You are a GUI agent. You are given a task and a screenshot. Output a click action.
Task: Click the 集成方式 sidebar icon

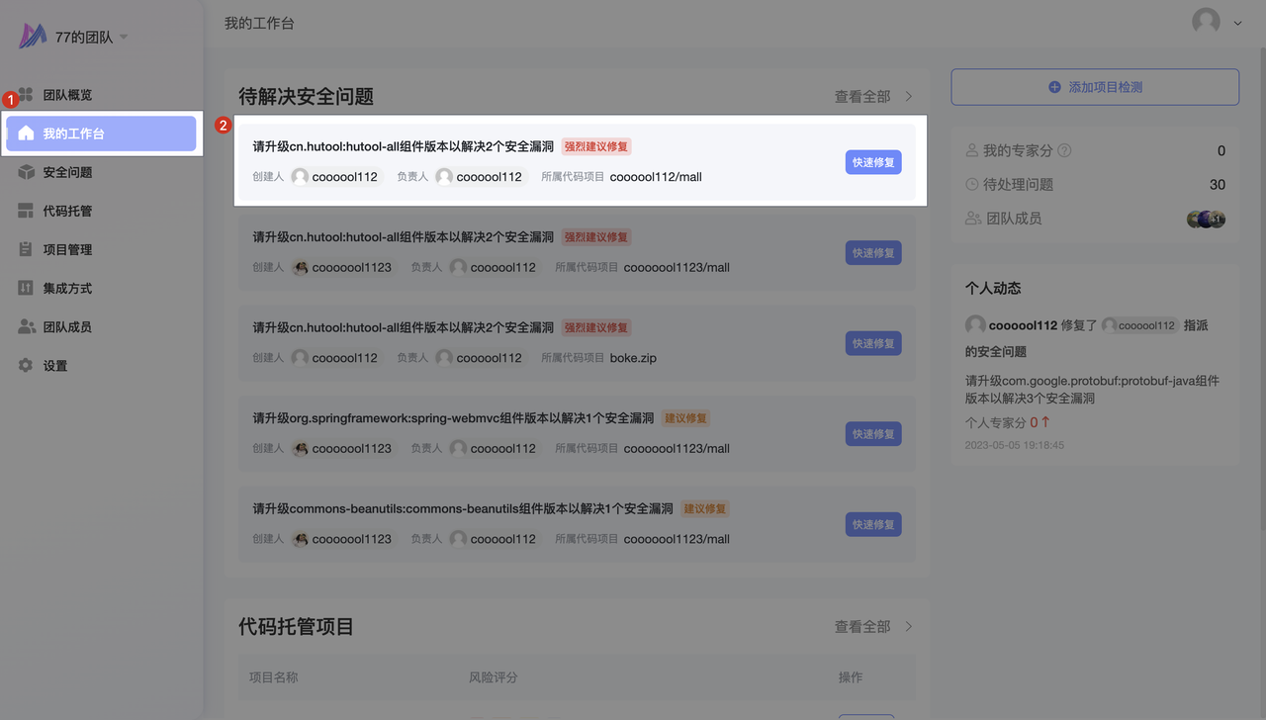(x=26, y=288)
